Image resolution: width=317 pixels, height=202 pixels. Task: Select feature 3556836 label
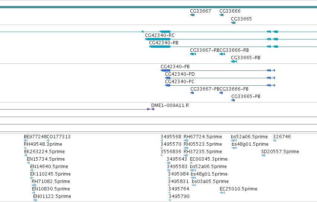tap(171, 152)
